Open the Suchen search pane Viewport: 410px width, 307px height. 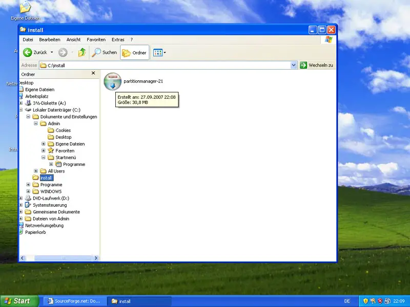(104, 53)
